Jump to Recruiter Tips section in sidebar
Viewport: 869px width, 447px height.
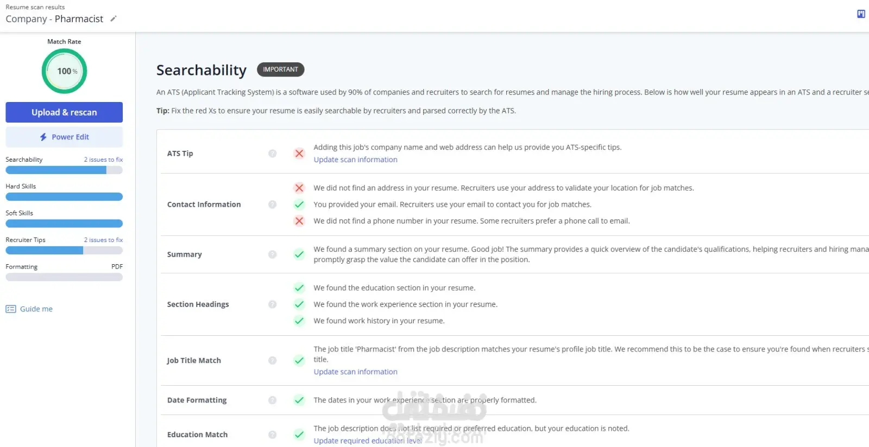26,240
